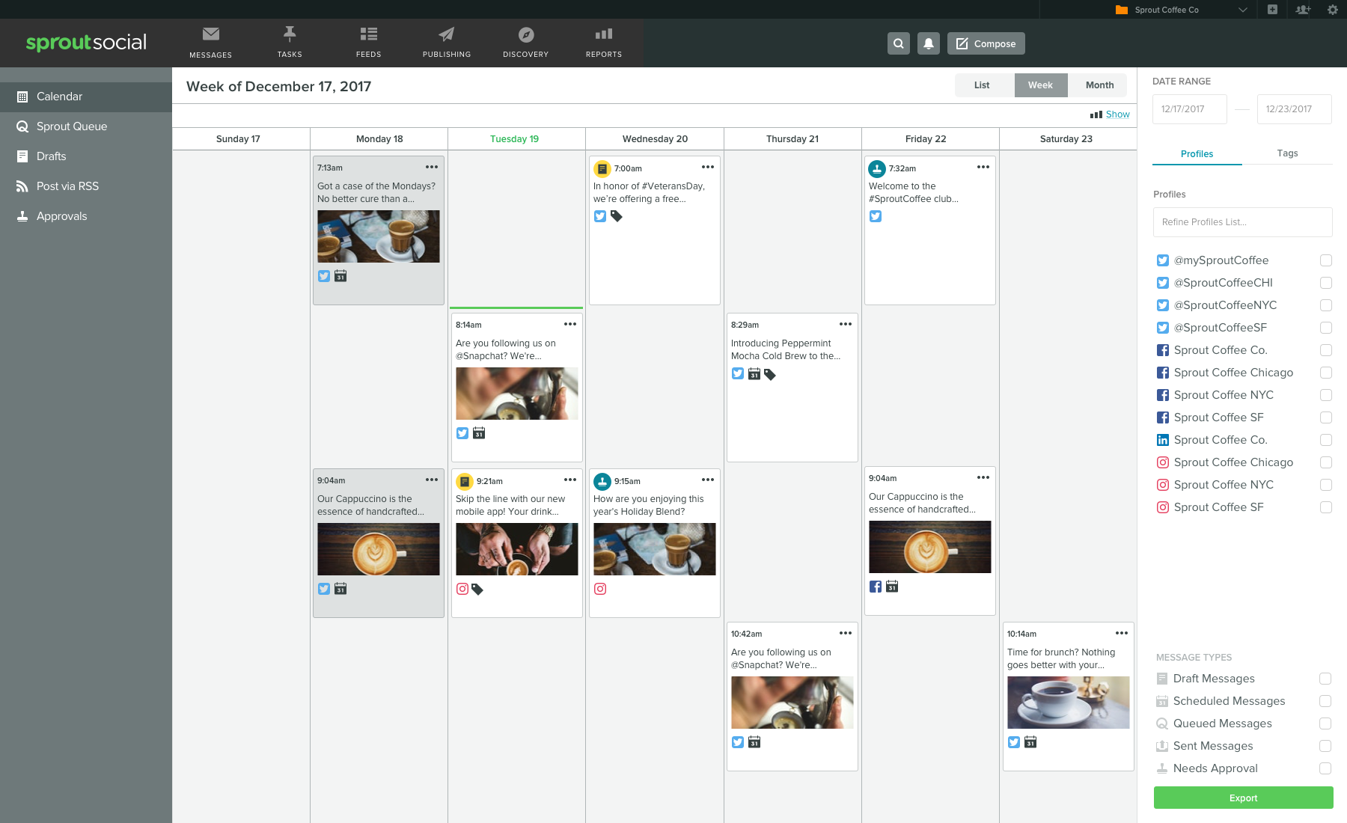This screenshot has width=1347, height=823.
Task: Open the Reports bar chart icon
Action: [x=604, y=34]
